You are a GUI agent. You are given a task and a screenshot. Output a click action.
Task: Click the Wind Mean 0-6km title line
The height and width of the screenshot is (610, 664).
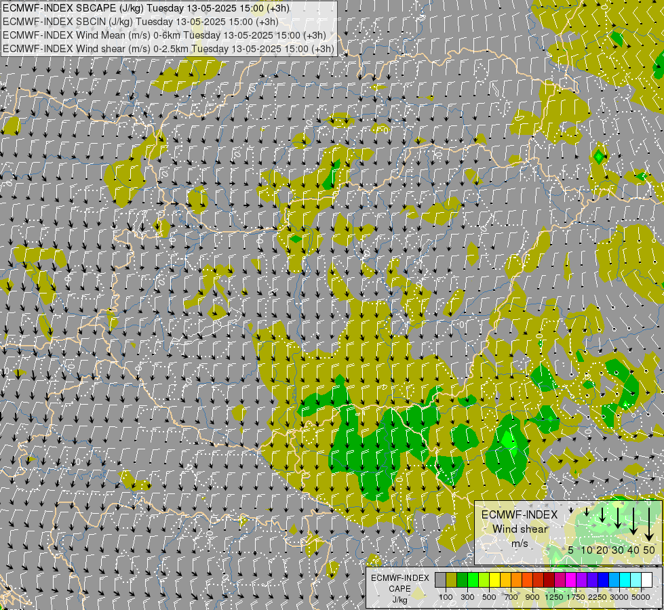[164, 35]
